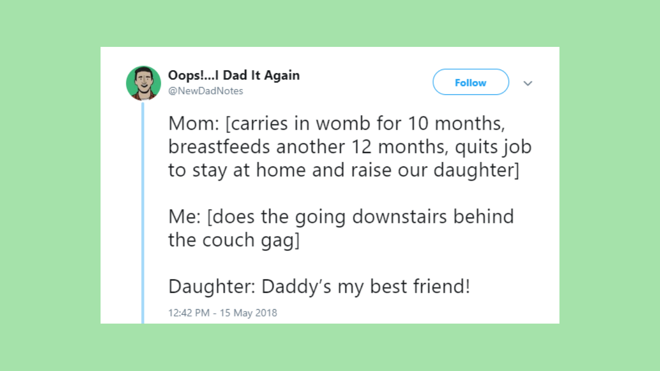
Task: Click the text line 'the couch gag]'
Action: (x=234, y=240)
